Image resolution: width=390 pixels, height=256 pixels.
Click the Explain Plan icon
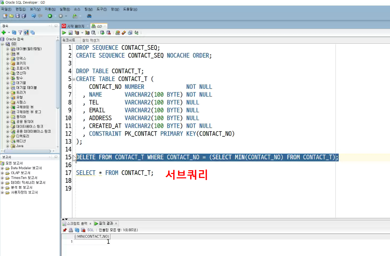(77, 33)
